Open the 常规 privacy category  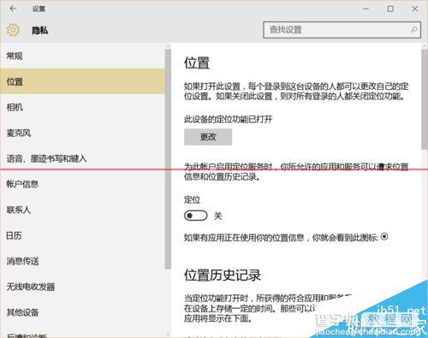[82, 56]
